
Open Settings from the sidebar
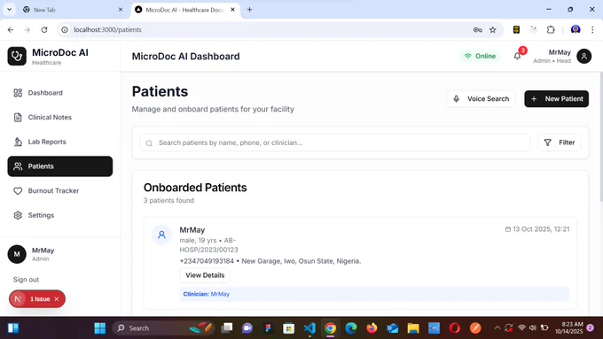pos(60,215)
